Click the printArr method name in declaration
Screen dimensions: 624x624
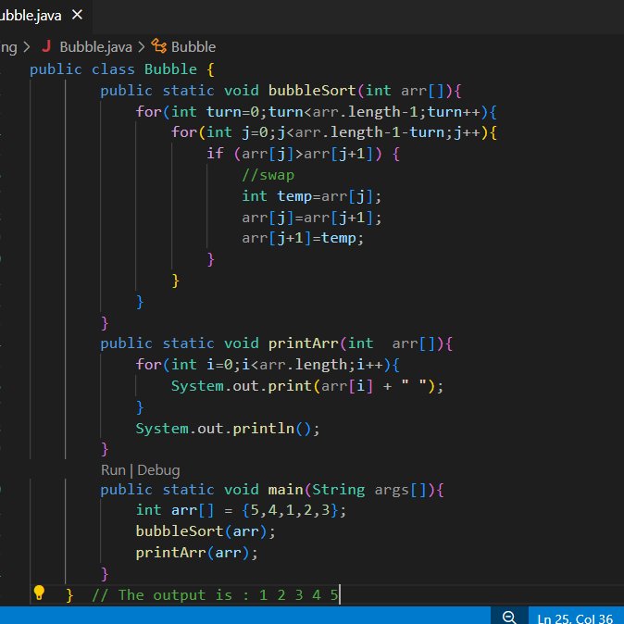coord(304,343)
